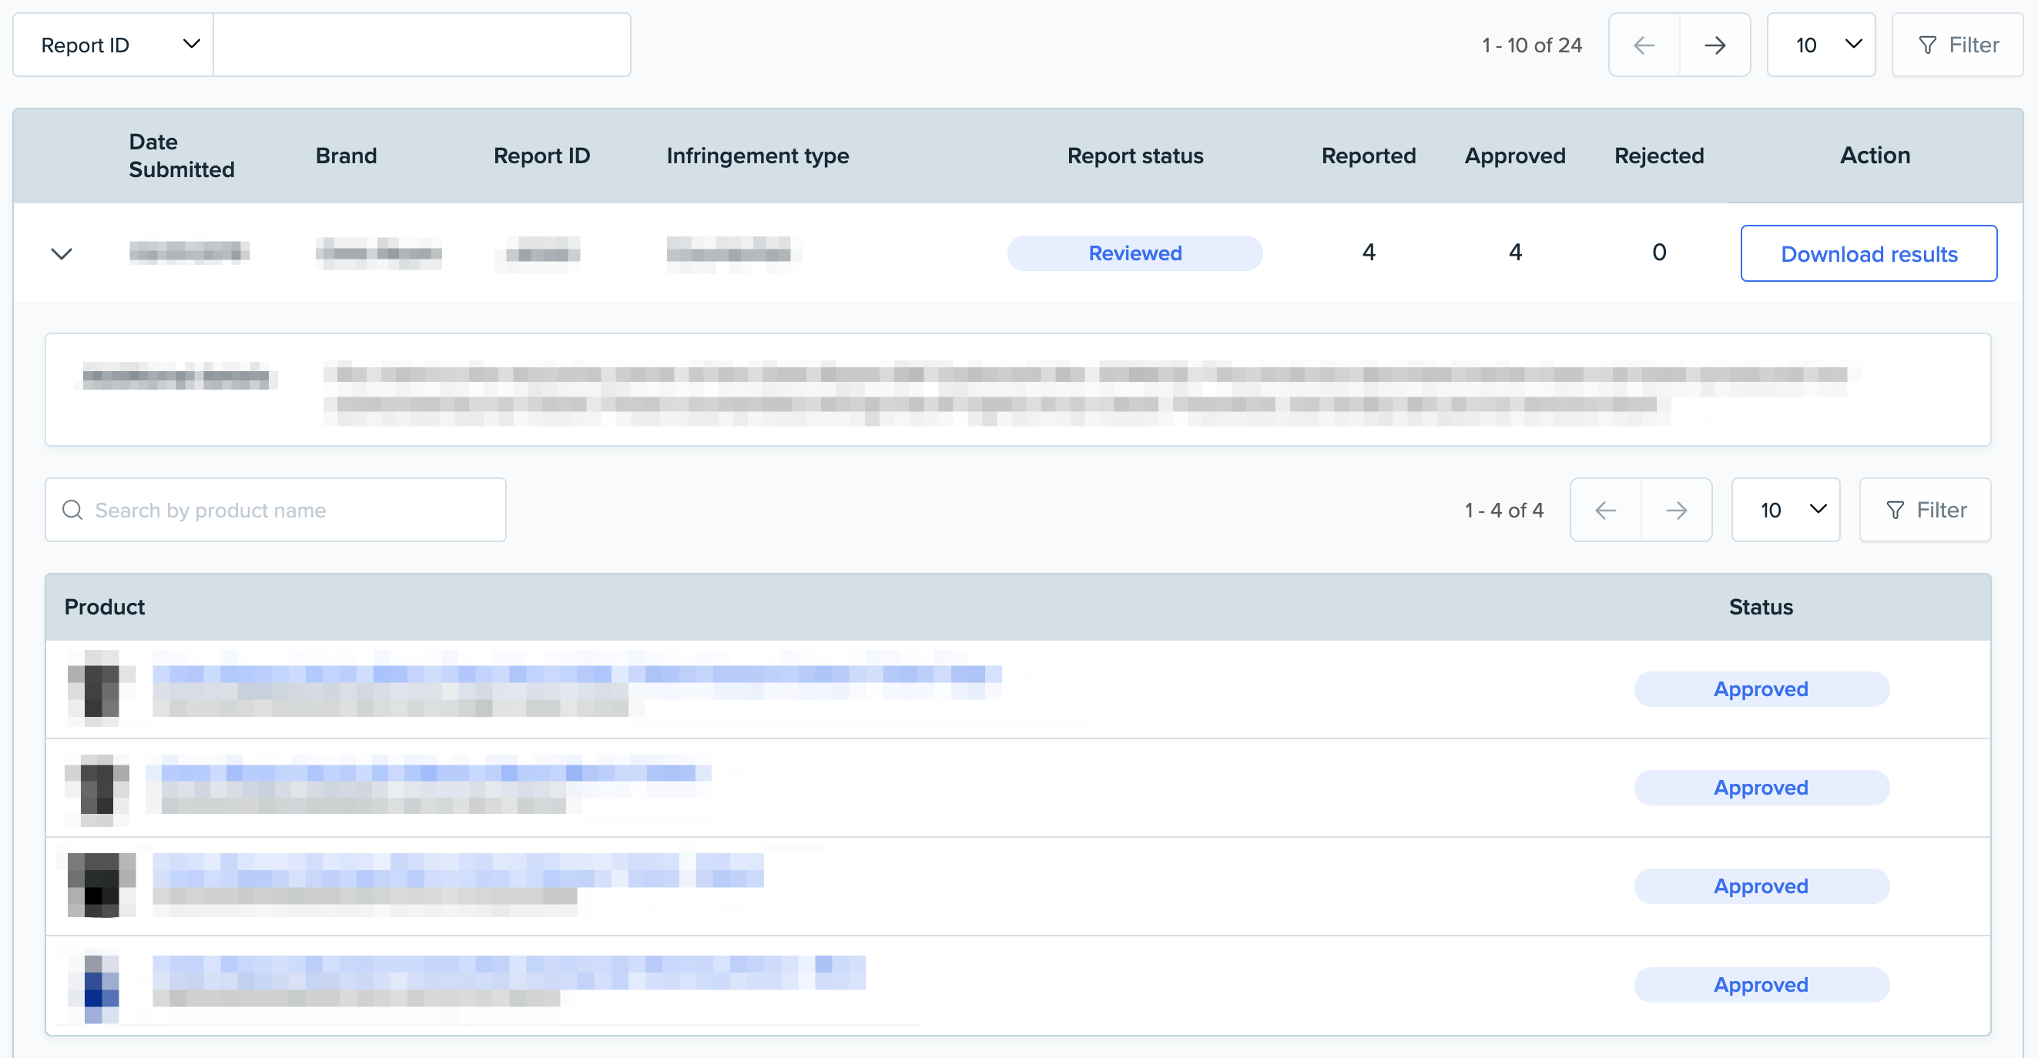Click the third product's title link
The image size is (2038, 1058).
[x=458, y=871]
